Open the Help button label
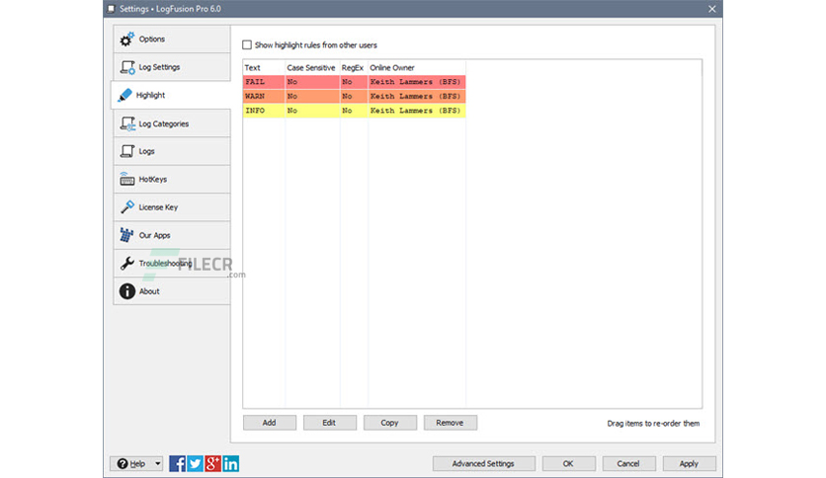 [x=137, y=464]
